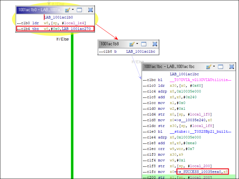Click the window view icon in the 1001ac1bc block header
The height and width of the screenshot is (179, 239).
(221, 67)
